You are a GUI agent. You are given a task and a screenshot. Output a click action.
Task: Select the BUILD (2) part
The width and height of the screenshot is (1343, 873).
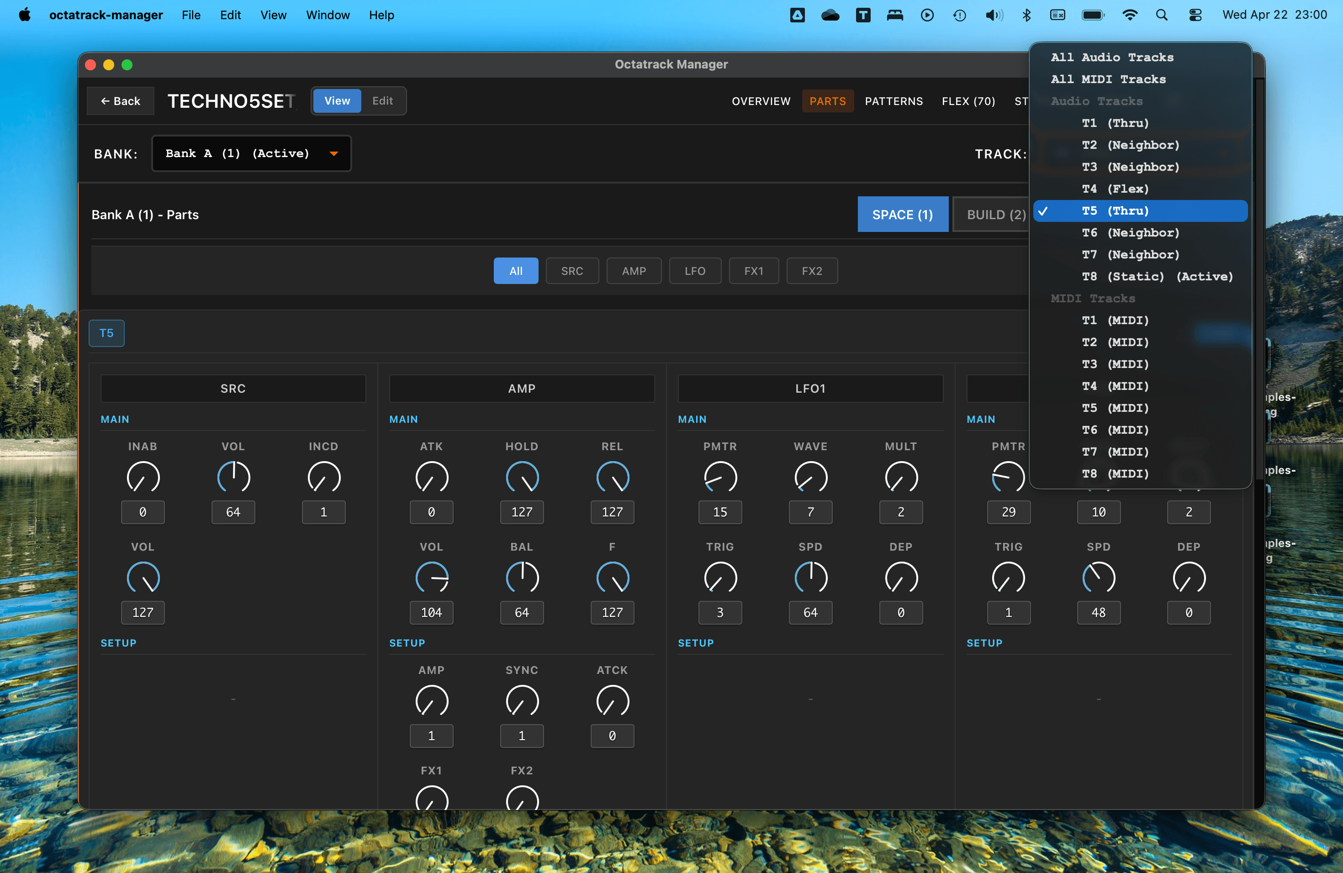click(995, 214)
